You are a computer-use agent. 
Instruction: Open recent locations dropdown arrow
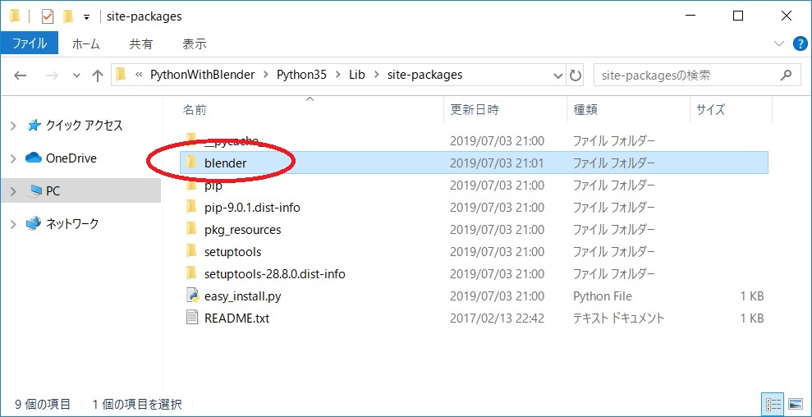click(x=76, y=76)
